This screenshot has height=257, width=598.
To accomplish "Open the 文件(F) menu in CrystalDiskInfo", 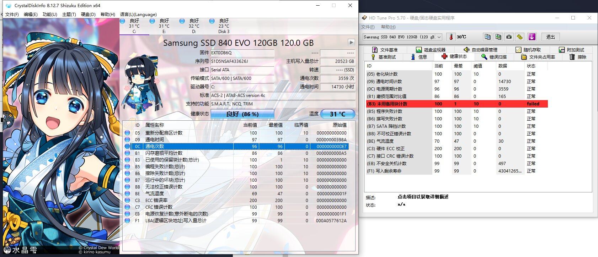I will pyautogui.click(x=12, y=15).
